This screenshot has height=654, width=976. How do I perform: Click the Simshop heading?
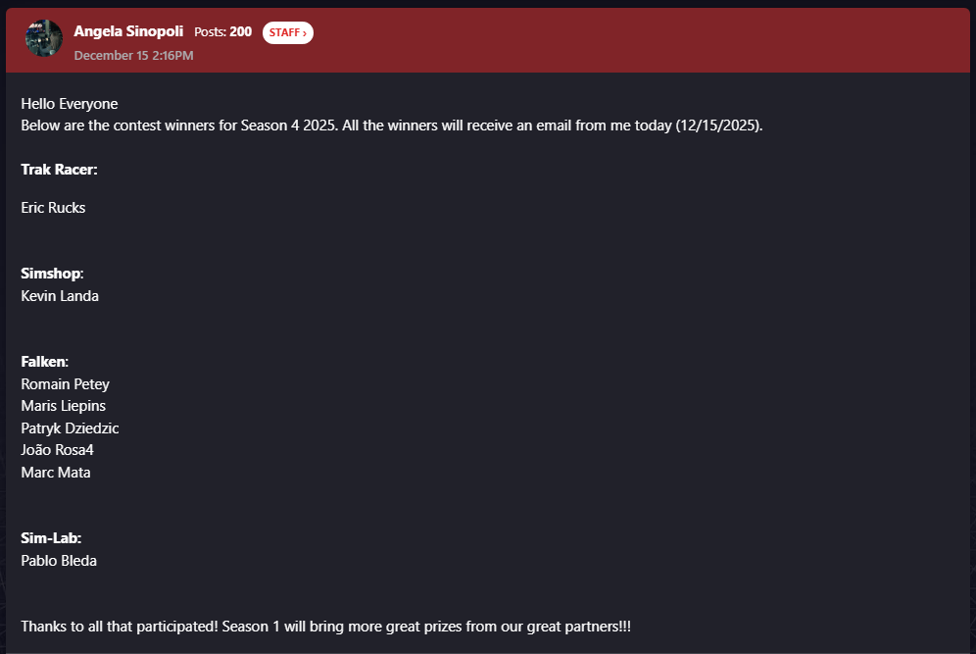51,274
